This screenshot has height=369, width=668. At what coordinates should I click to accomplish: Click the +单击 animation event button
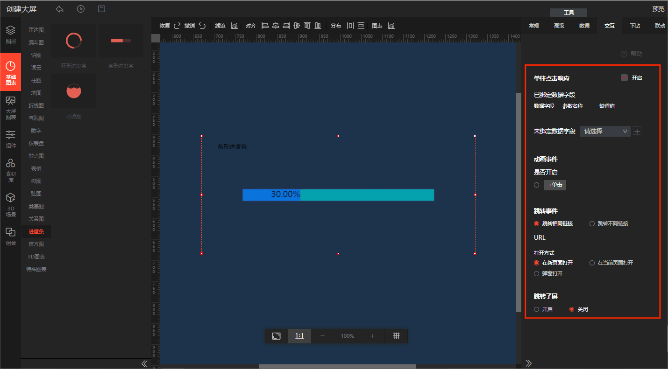[555, 185]
